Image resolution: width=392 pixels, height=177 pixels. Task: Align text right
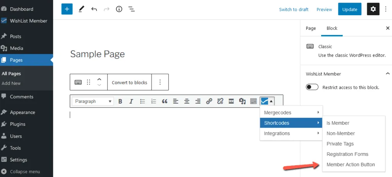click(198, 101)
